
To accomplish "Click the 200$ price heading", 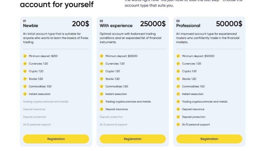I will pyautogui.click(x=81, y=24).
